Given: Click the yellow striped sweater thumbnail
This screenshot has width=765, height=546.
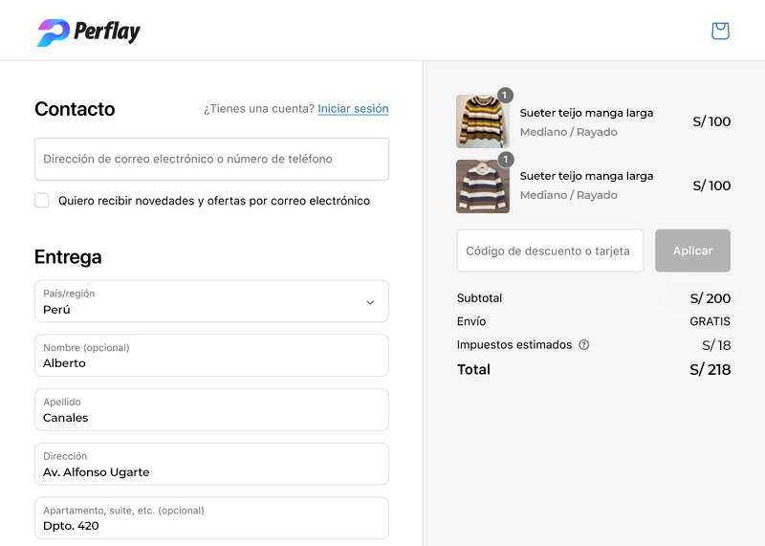Looking at the screenshot, I should (482, 121).
